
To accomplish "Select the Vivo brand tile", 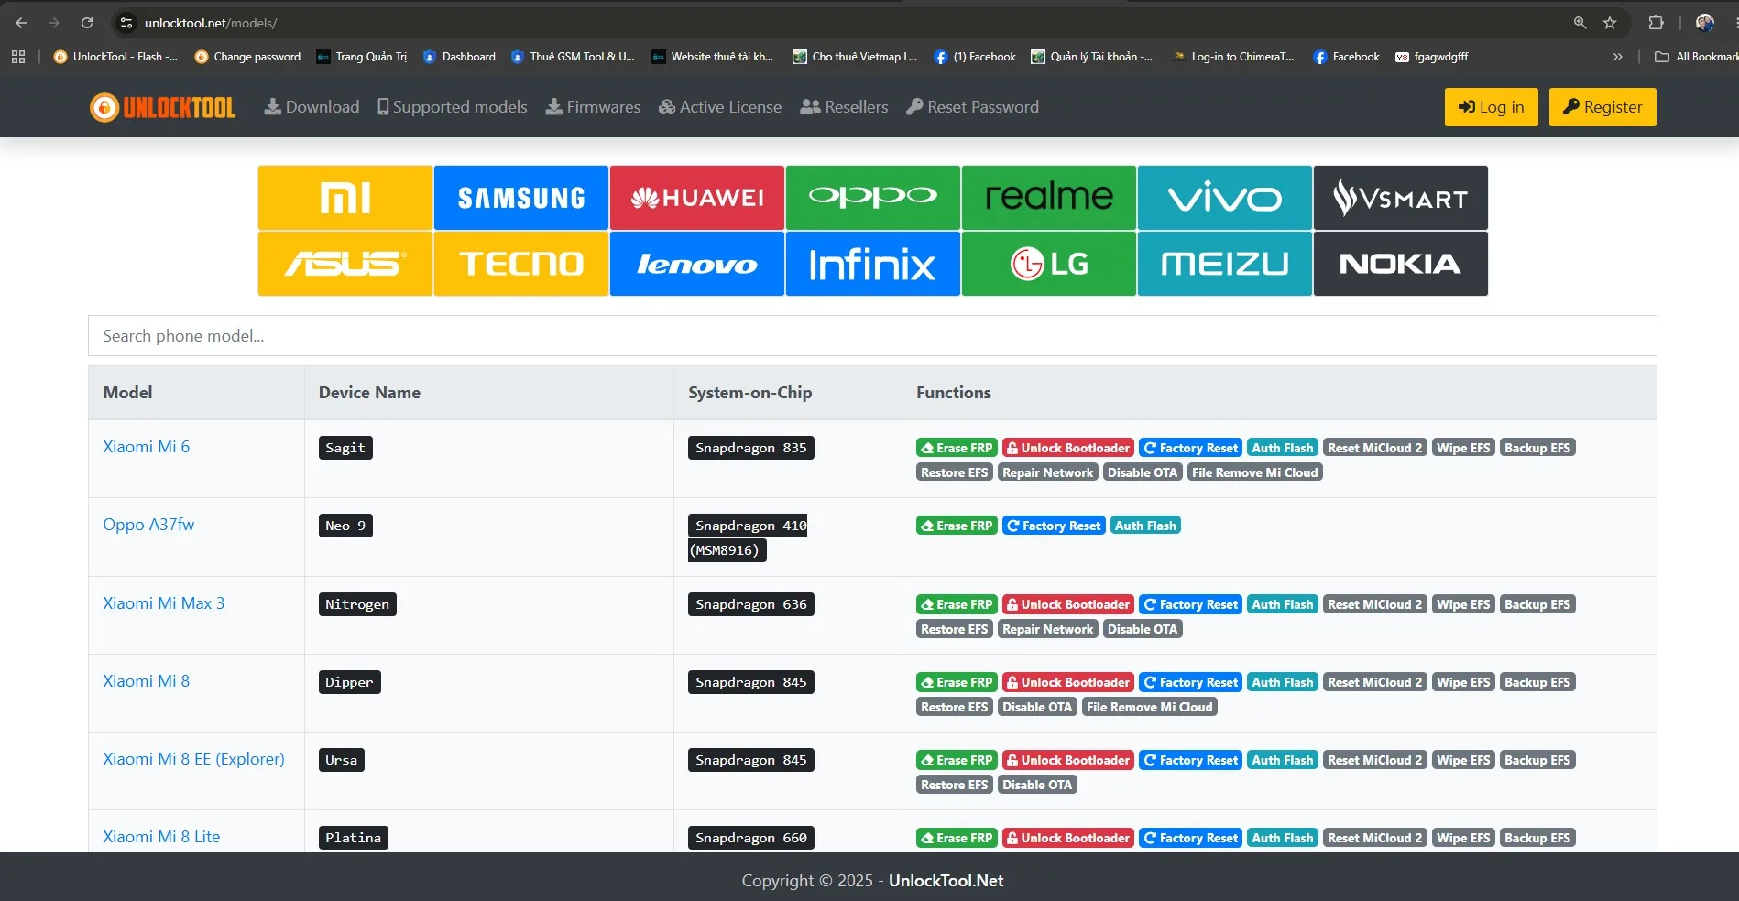I will click(x=1225, y=198).
